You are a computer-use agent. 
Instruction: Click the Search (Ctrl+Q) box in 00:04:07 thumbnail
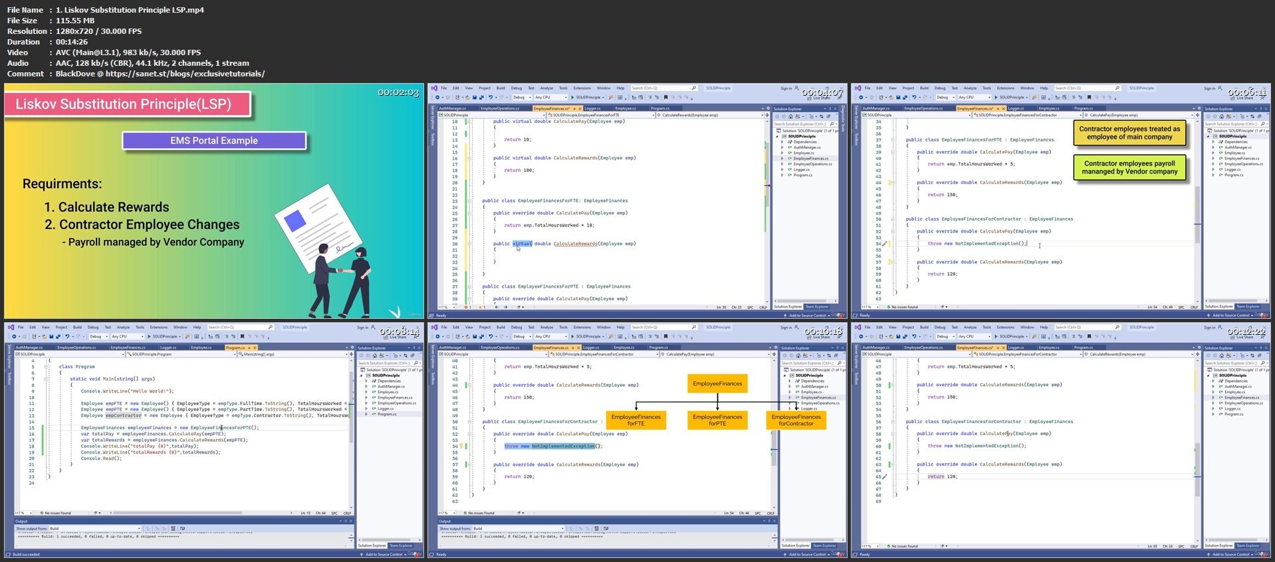(x=664, y=88)
